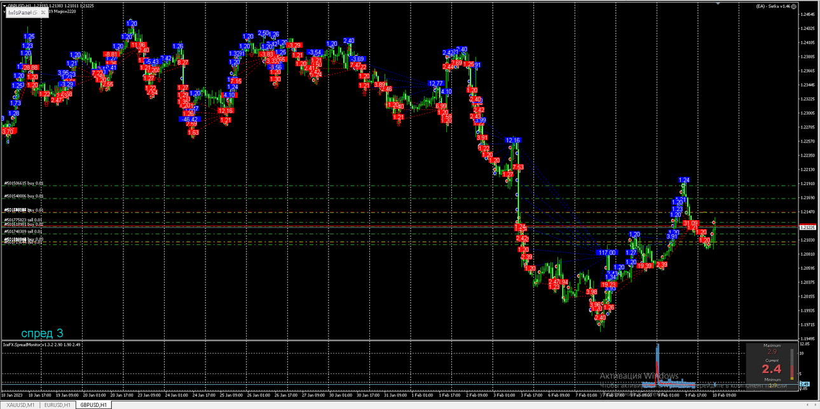Viewport: 820px width, 409px height.
Task: Click the blue 12.77 trade label
Action: click(x=435, y=83)
